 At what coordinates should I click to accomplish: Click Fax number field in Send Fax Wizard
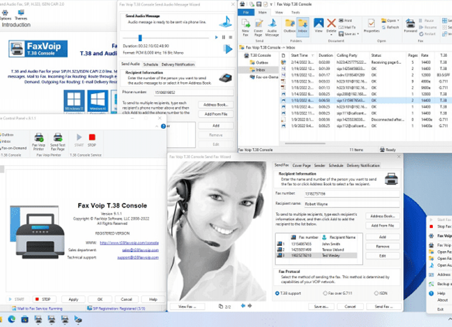coord(352,194)
